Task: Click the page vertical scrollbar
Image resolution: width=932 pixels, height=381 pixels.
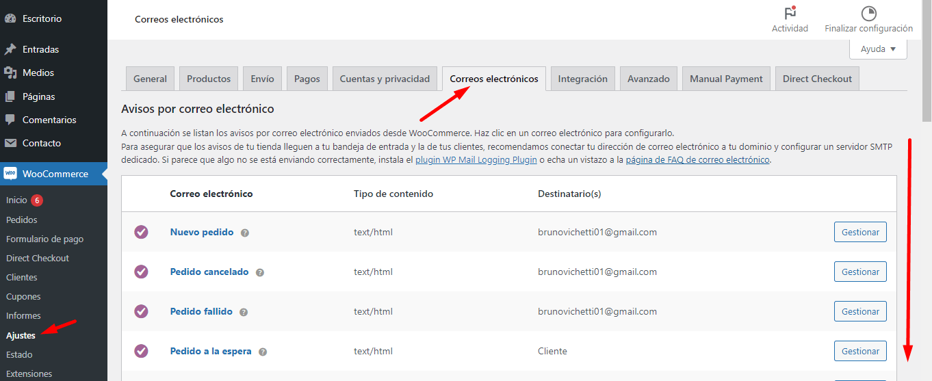Action: click(x=927, y=62)
